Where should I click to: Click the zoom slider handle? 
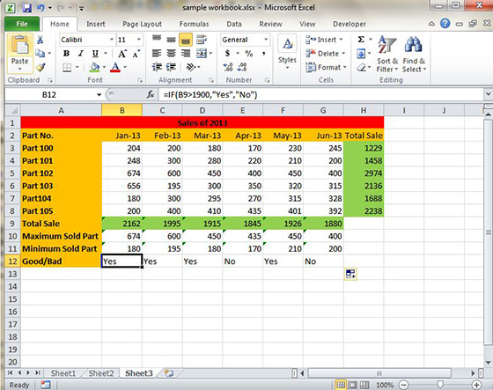(440, 385)
